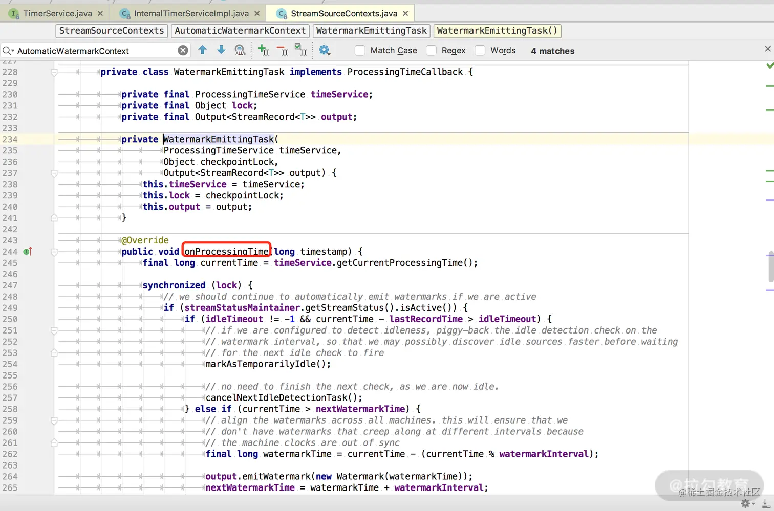
Task: Click 'lastRecordTime' on line 250
Action: [426, 319]
